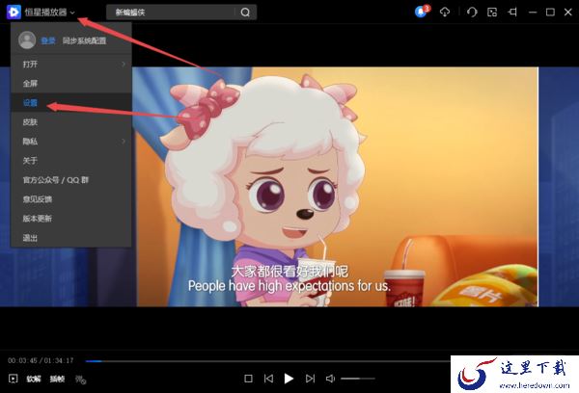Open the 恒星播放器 title dropdown arrow
Screen dimensions: 579x393
(72, 13)
